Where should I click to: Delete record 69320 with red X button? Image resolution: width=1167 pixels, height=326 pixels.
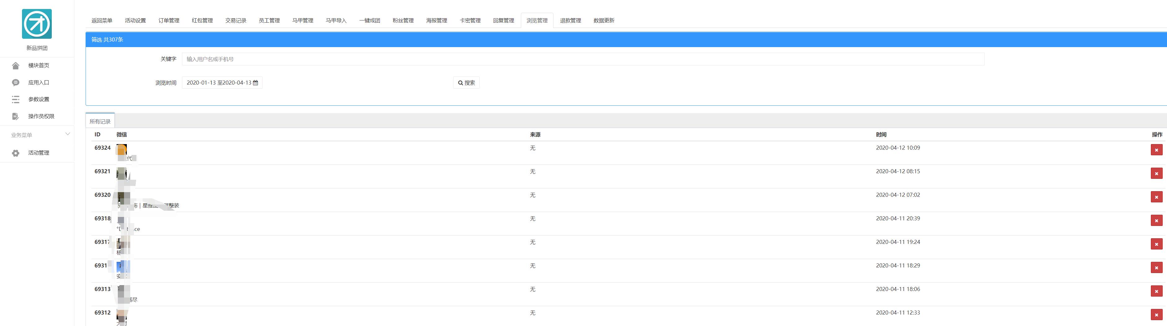click(1156, 197)
